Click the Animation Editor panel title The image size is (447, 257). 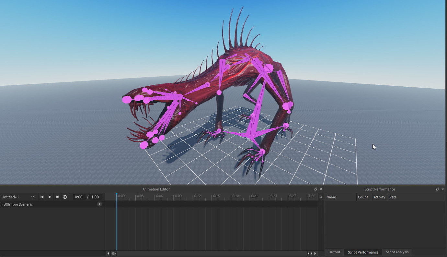click(156, 189)
